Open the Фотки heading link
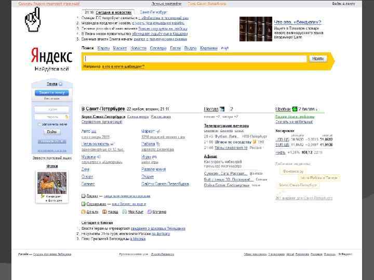Viewport: 374px width, 280px height. point(52,166)
